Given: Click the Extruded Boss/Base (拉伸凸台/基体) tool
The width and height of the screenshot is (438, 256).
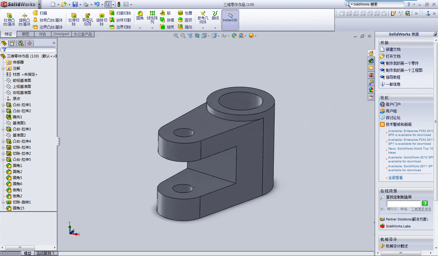Looking at the screenshot, I should (9, 19).
